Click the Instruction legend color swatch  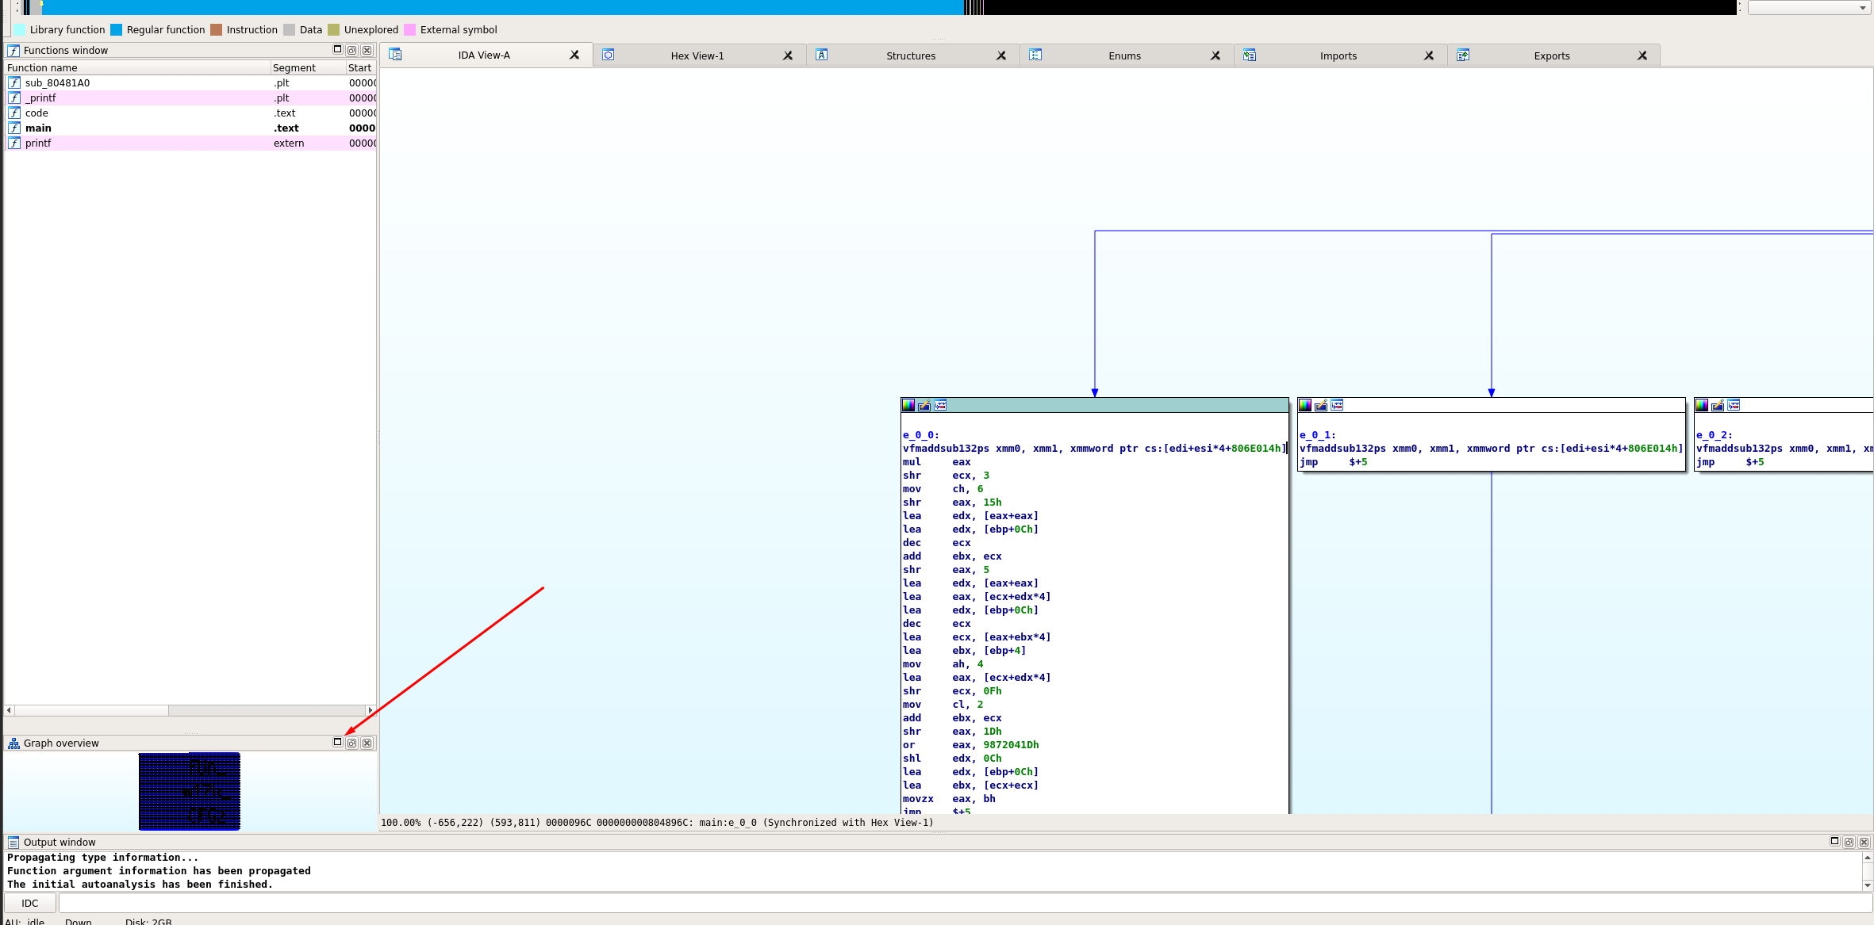click(x=216, y=30)
